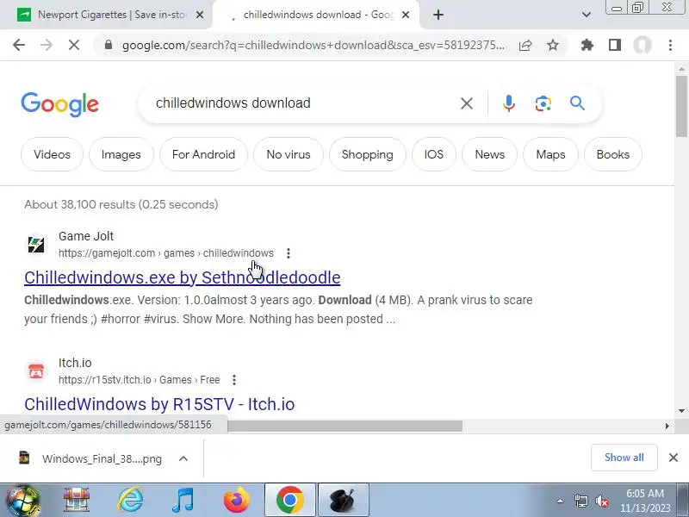Screen dimensions: 689x517
Task: Click the Game Jolt site favicon
Action: [36, 245]
